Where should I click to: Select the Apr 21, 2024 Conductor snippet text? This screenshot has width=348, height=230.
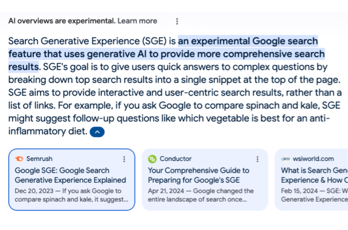click(x=201, y=195)
